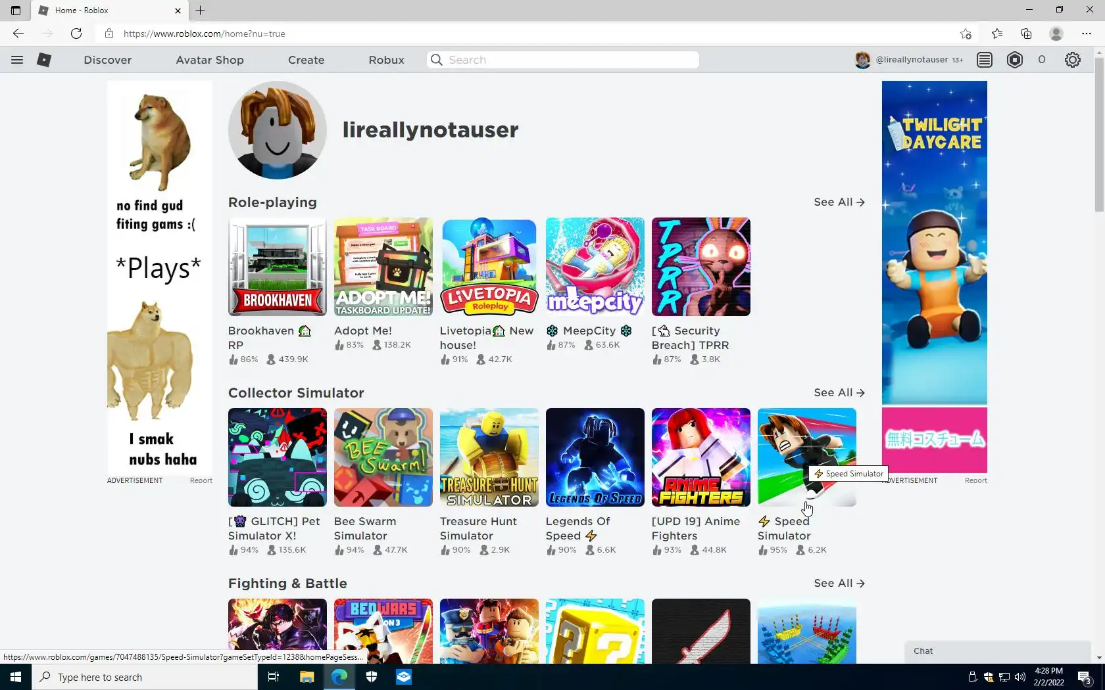Add page to favorites star icon
1105x690 pixels.
(966, 34)
